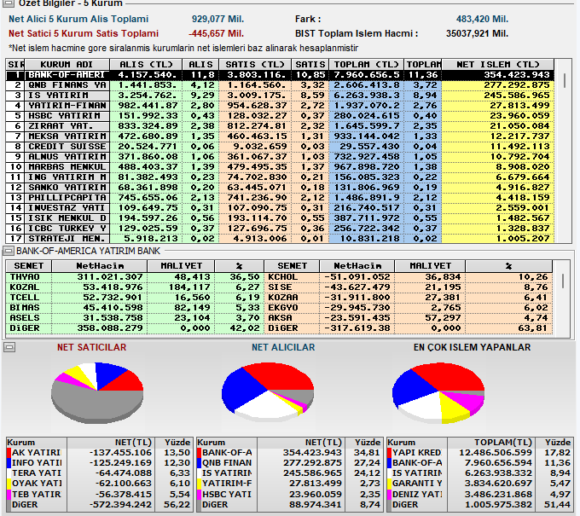
Task: Select the SANKO YATIRIM row
Action: coord(280,188)
